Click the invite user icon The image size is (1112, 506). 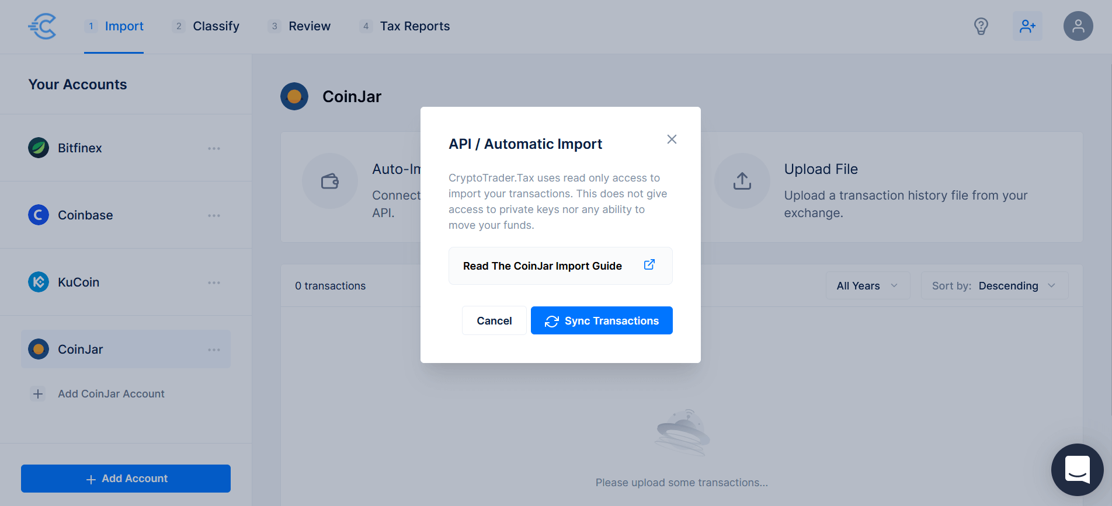coord(1027,26)
